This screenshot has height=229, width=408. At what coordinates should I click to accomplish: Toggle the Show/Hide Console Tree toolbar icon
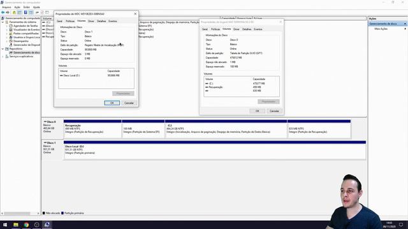20,13
